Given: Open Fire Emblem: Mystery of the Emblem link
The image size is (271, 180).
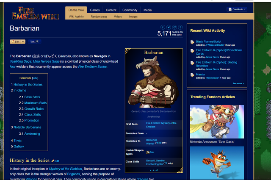Looking at the screenshot, I should coord(161,125).
